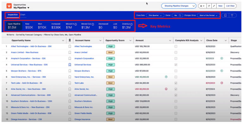243x124 pixels.
Task: Expand Close Date column menu chevron
Action: click(226, 40)
